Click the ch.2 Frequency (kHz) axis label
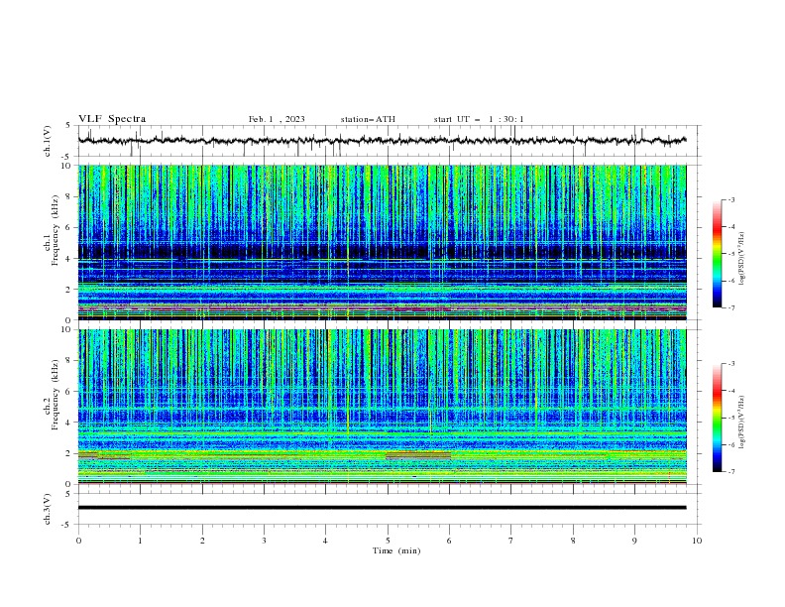 (52, 395)
